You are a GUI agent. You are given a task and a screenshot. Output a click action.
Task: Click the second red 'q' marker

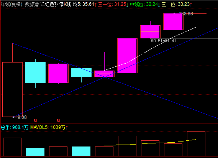pyautogui.click(x=58, y=120)
